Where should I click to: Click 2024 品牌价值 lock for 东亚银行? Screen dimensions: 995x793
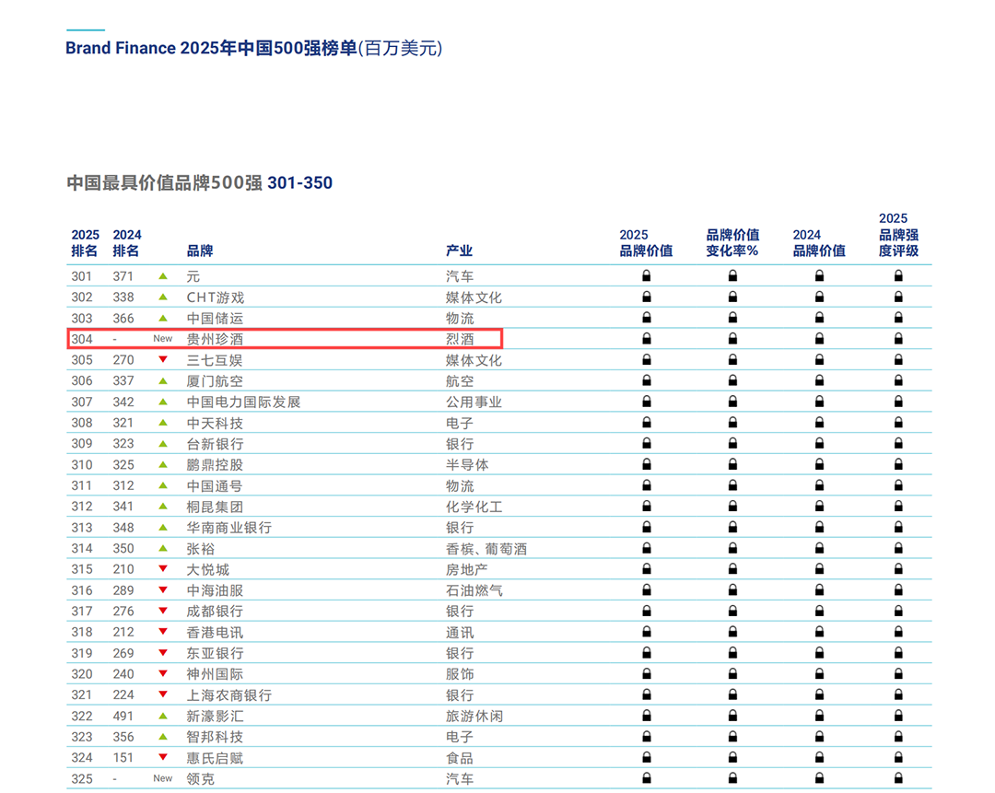pyautogui.click(x=819, y=653)
